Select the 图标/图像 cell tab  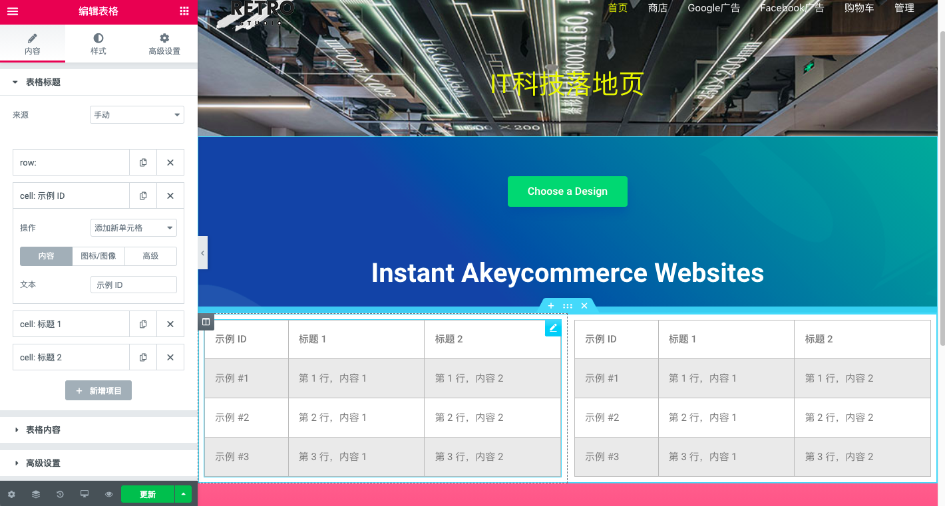(98, 256)
